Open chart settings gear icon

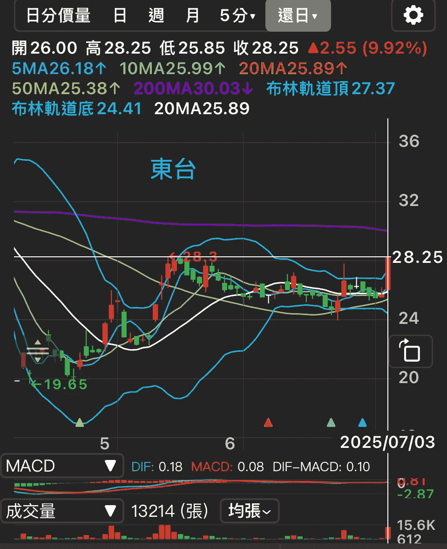pos(413,16)
